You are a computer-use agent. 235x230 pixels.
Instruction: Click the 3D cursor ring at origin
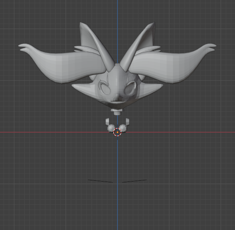click(117, 132)
